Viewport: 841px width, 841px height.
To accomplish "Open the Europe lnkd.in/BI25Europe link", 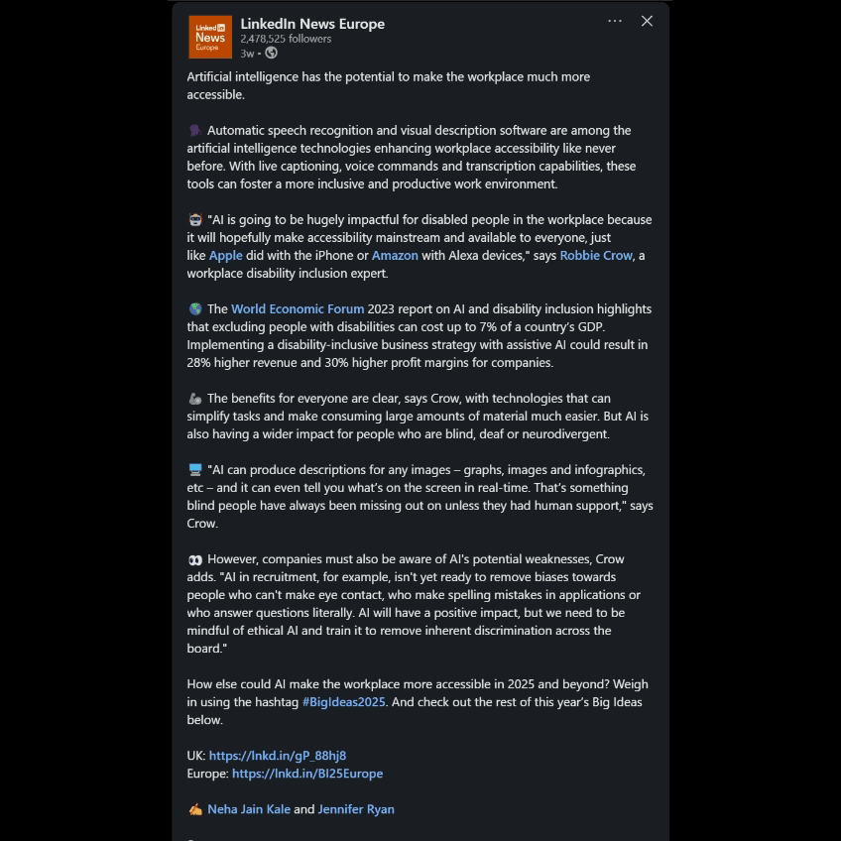I will pos(307,774).
